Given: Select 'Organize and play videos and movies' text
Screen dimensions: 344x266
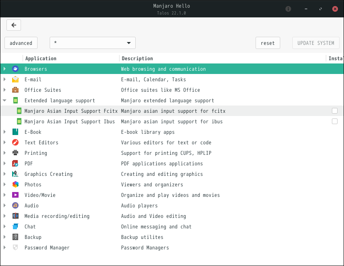Looking at the screenshot, I should [x=170, y=195].
